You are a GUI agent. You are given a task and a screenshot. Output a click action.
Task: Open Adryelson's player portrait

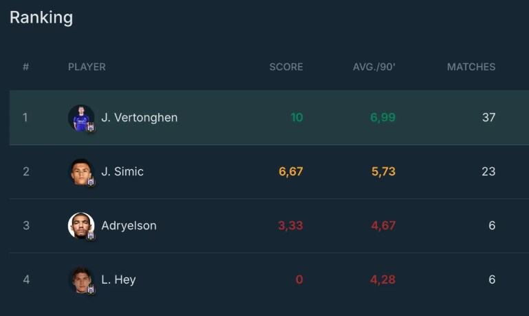[x=81, y=226]
